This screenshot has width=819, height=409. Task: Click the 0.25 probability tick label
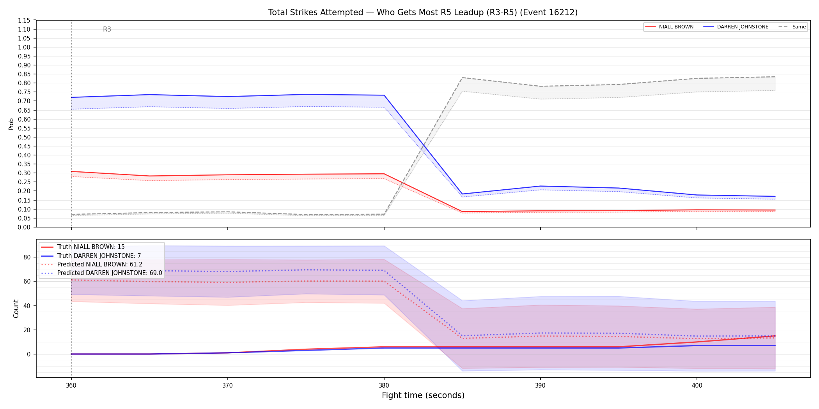click(24, 182)
